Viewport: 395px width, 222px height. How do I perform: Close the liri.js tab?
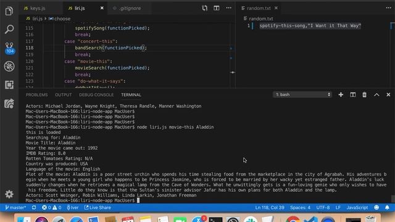[x=102, y=8]
